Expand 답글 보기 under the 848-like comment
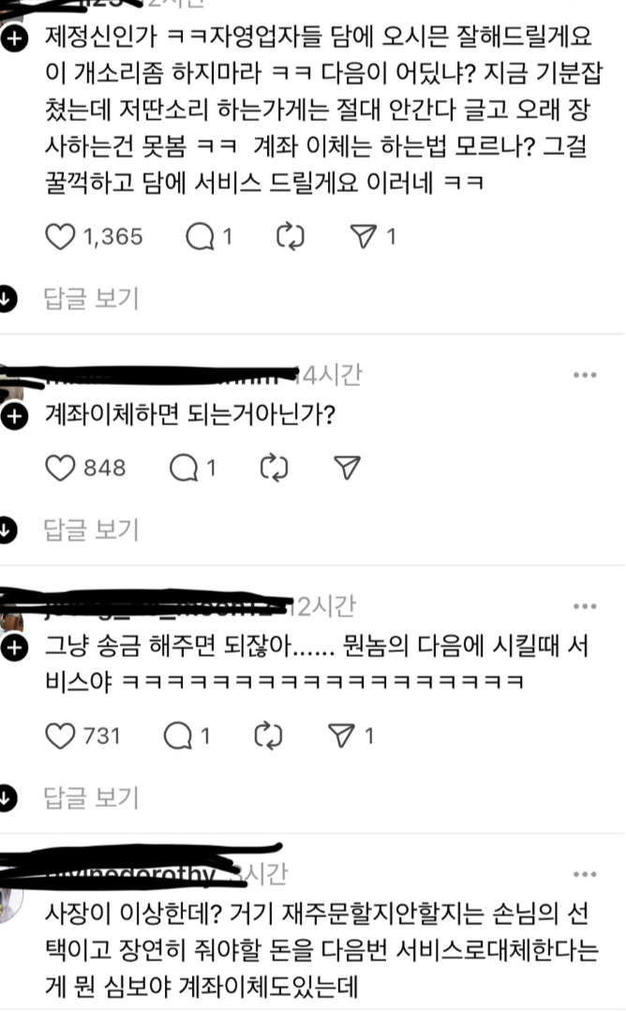This screenshot has height=1012, width=626. pos(91,529)
